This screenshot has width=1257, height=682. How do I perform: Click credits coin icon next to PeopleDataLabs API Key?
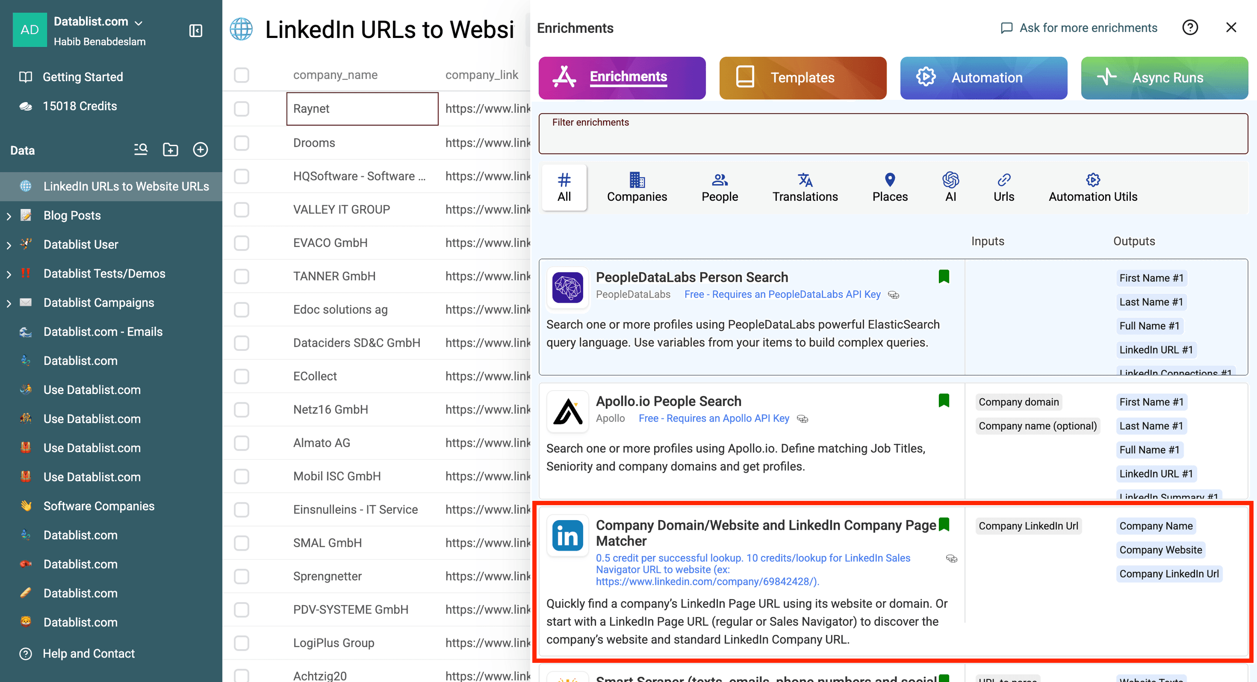tap(893, 295)
